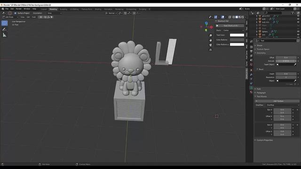Open the Overflow dropdown

click(283, 105)
